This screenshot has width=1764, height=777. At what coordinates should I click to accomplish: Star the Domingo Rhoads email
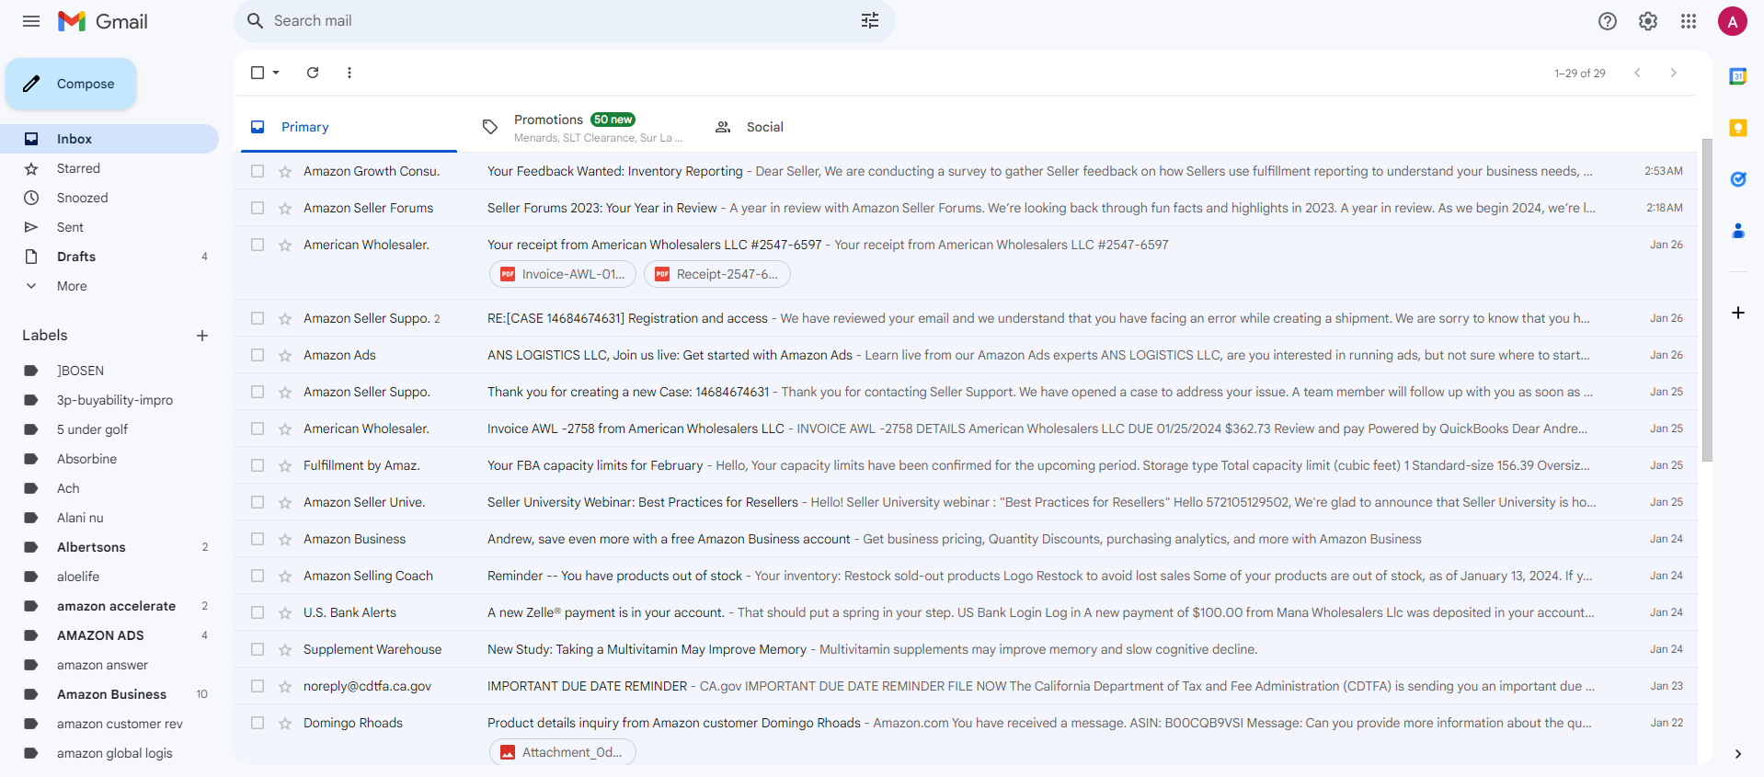pyautogui.click(x=285, y=723)
